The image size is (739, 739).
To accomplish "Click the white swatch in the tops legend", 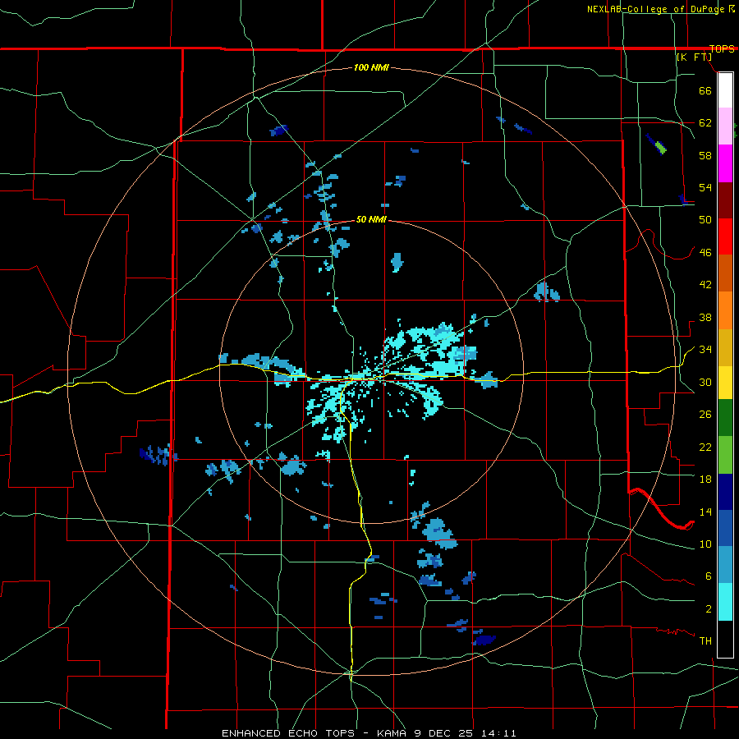I will (725, 90).
